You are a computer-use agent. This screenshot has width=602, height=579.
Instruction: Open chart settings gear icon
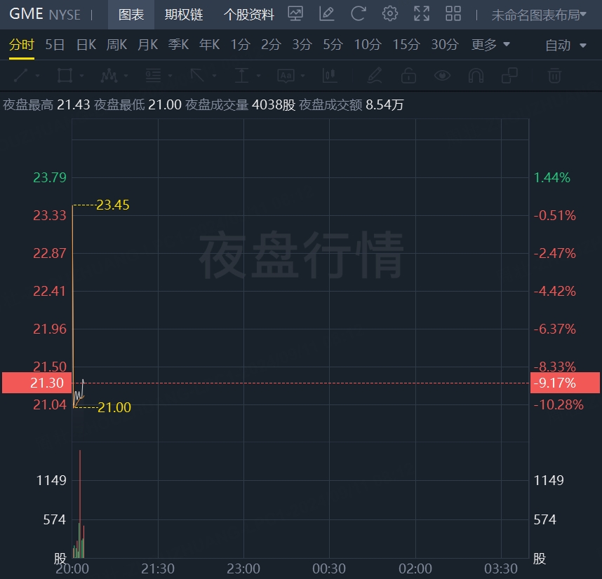tap(389, 14)
